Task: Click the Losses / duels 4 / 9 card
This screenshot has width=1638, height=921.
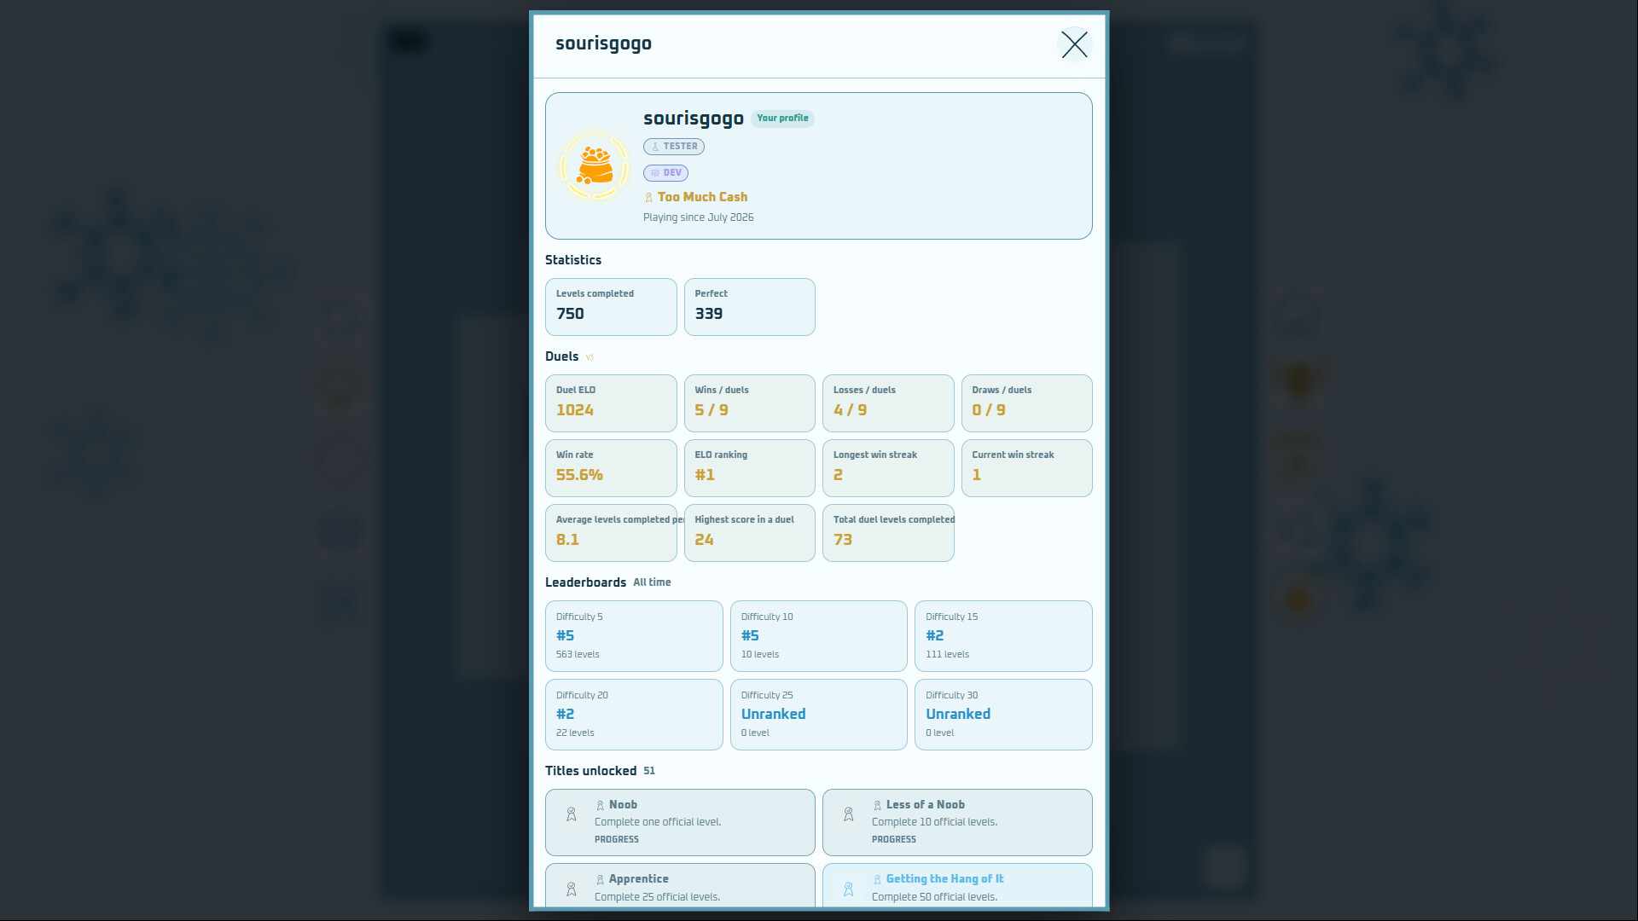Action: 888,403
